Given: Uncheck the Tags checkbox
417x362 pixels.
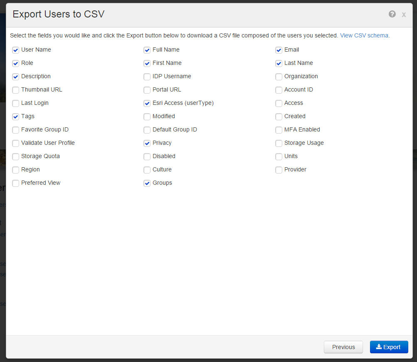Looking at the screenshot, I should pos(16,117).
